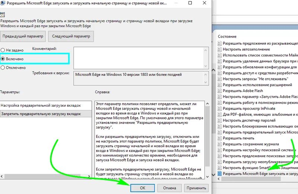Click the Отмена button
Viewport: 298px width, 194px height.
coord(169,188)
